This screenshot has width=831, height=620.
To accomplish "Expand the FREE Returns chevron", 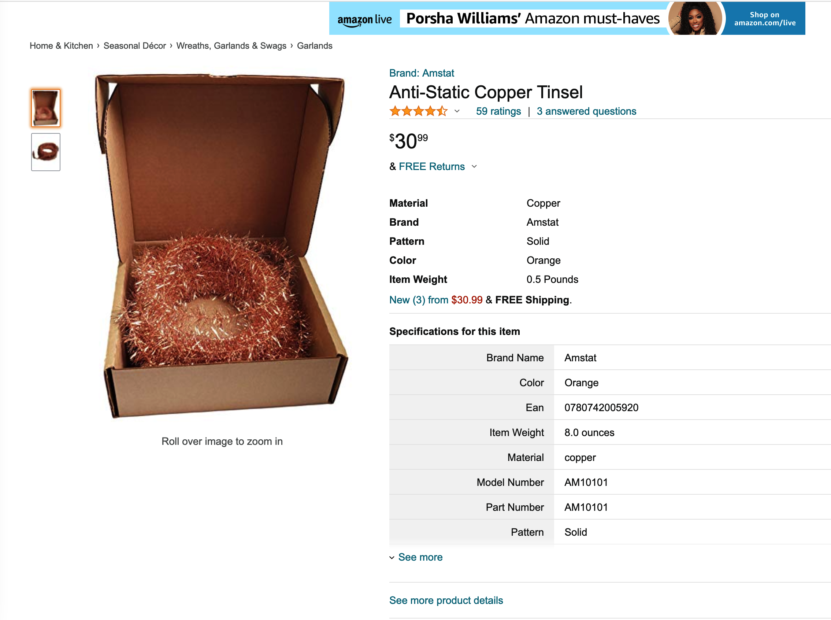I will [x=474, y=166].
